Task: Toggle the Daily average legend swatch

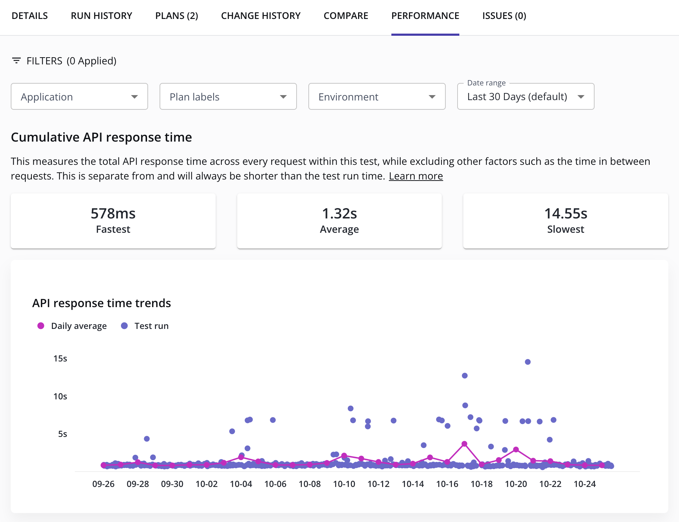Action: [x=41, y=326]
